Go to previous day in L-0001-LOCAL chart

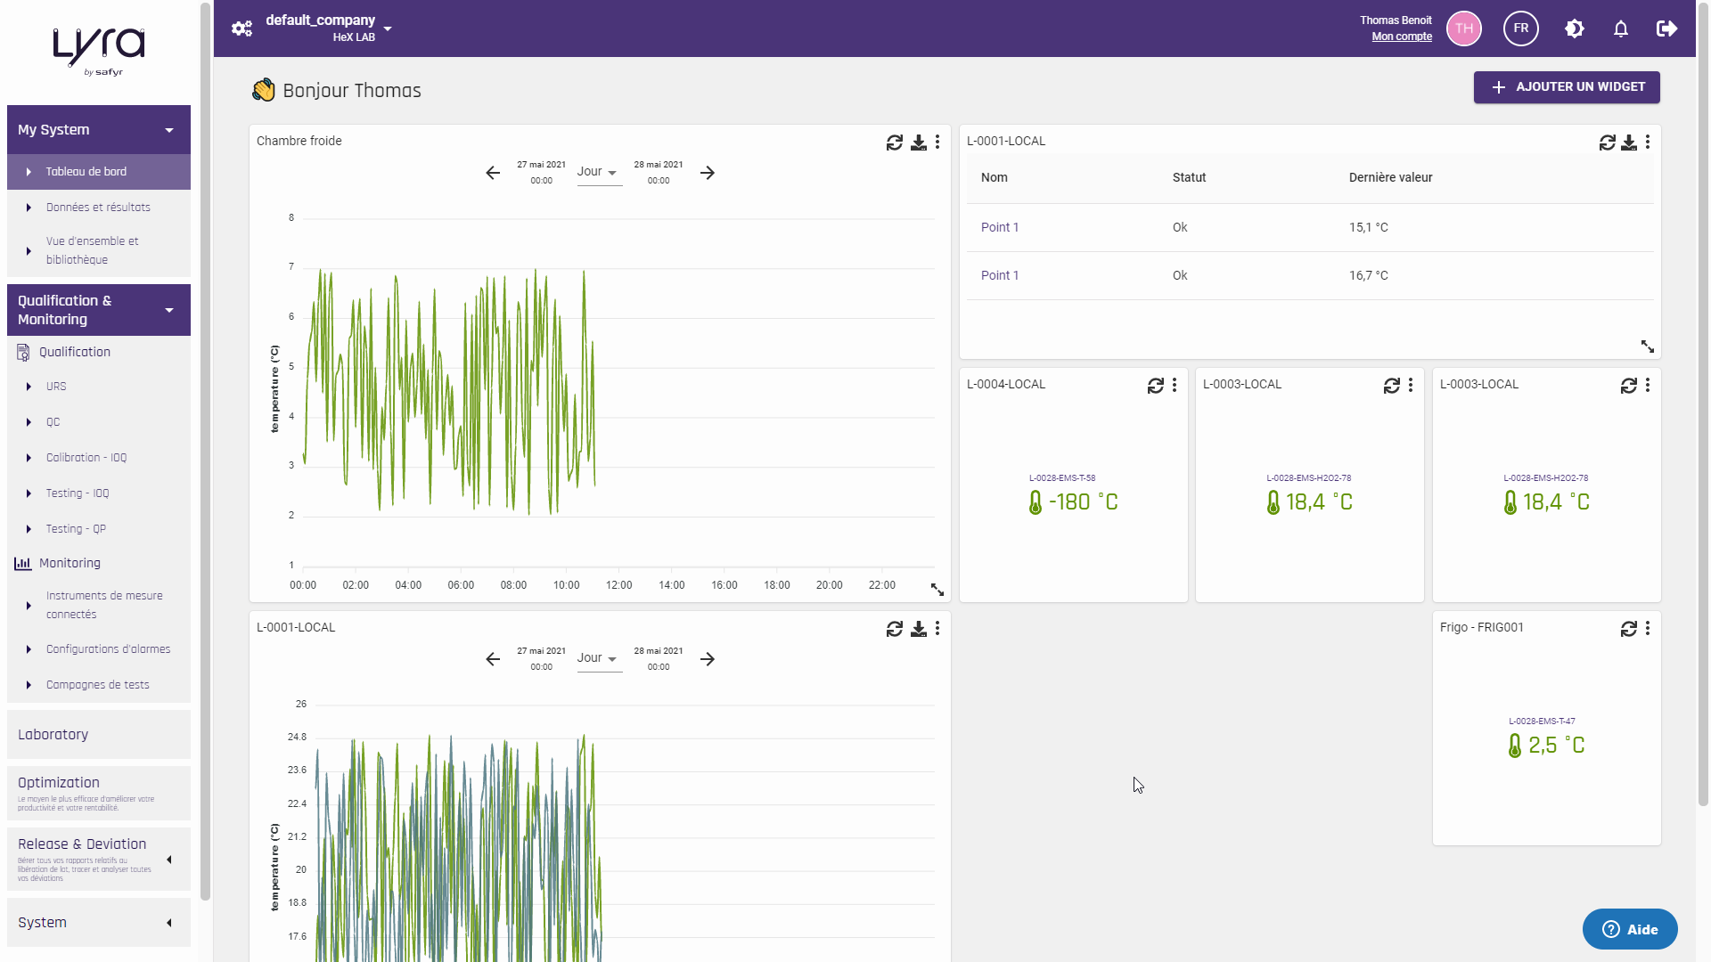point(493,659)
